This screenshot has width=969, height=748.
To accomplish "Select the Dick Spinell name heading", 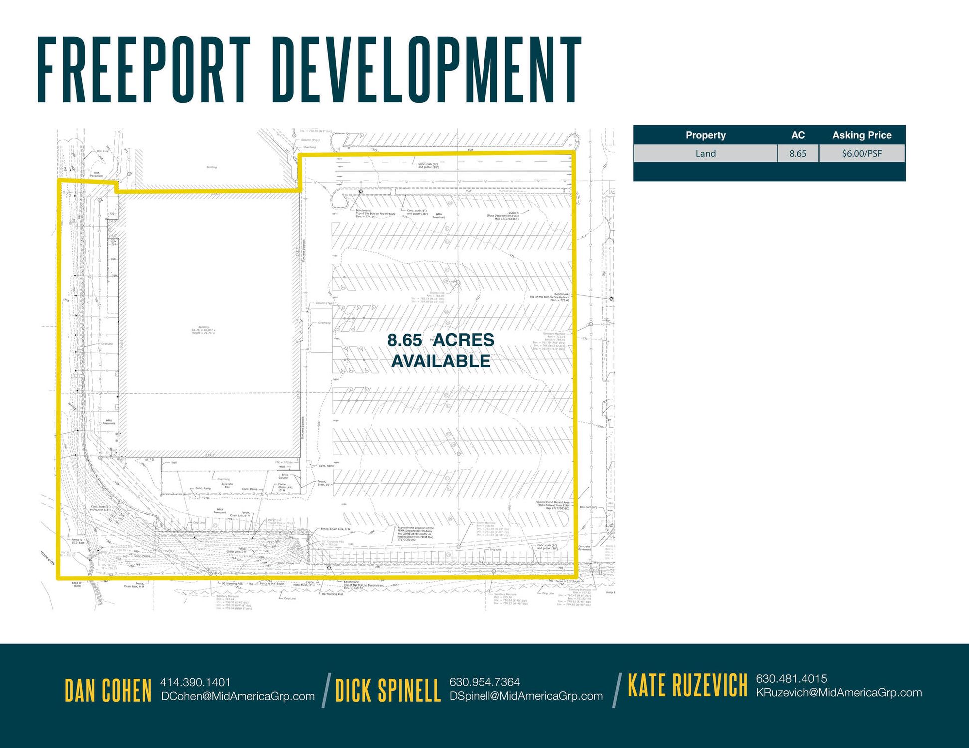I will [x=388, y=691].
